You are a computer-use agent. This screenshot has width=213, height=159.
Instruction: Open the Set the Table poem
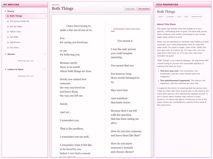(x=26, y=27)
